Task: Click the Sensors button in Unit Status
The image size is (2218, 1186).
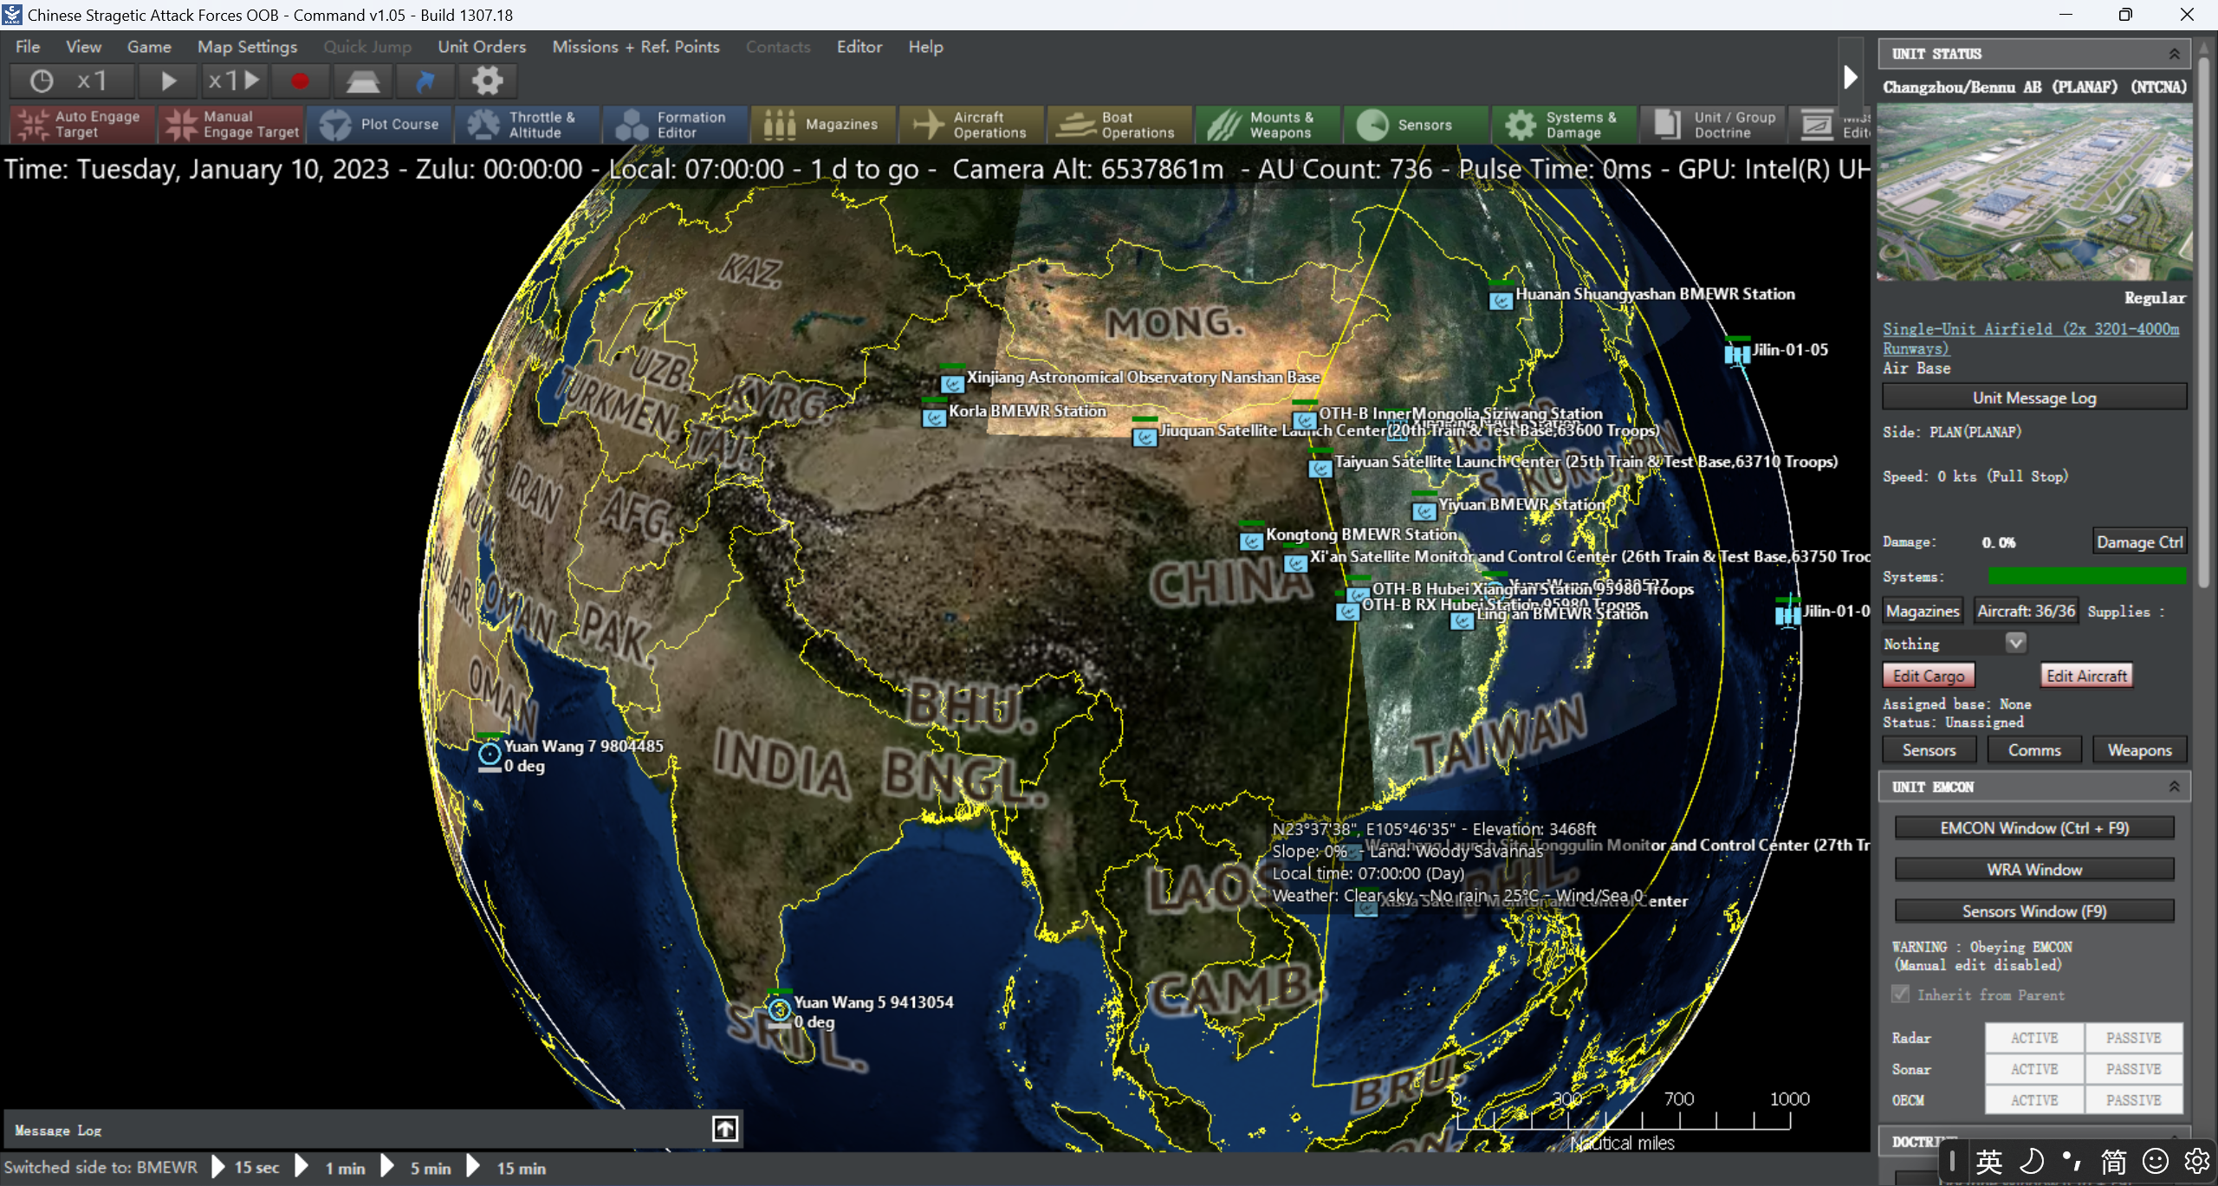Action: click(1929, 750)
